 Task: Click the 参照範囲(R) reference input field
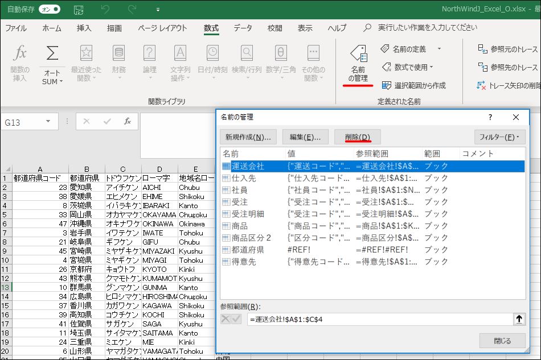click(379, 320)
